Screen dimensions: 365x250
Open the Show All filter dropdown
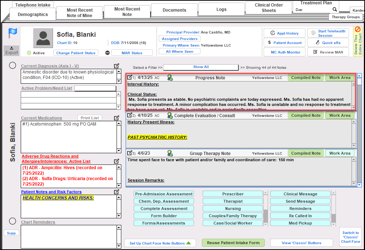(201, 67)
